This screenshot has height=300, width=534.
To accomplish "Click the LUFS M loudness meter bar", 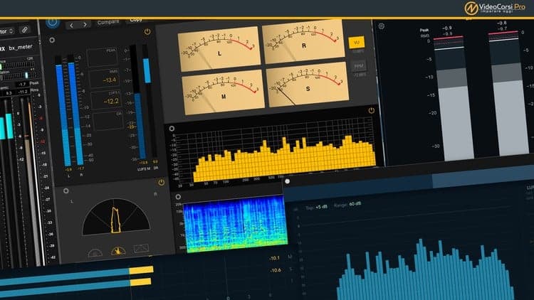I will [x=139, y=102].
